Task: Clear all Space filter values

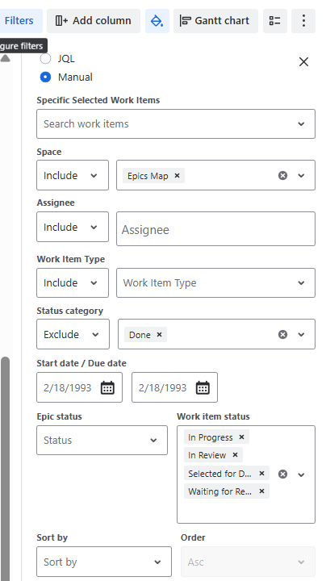Action: click(282, 175)
